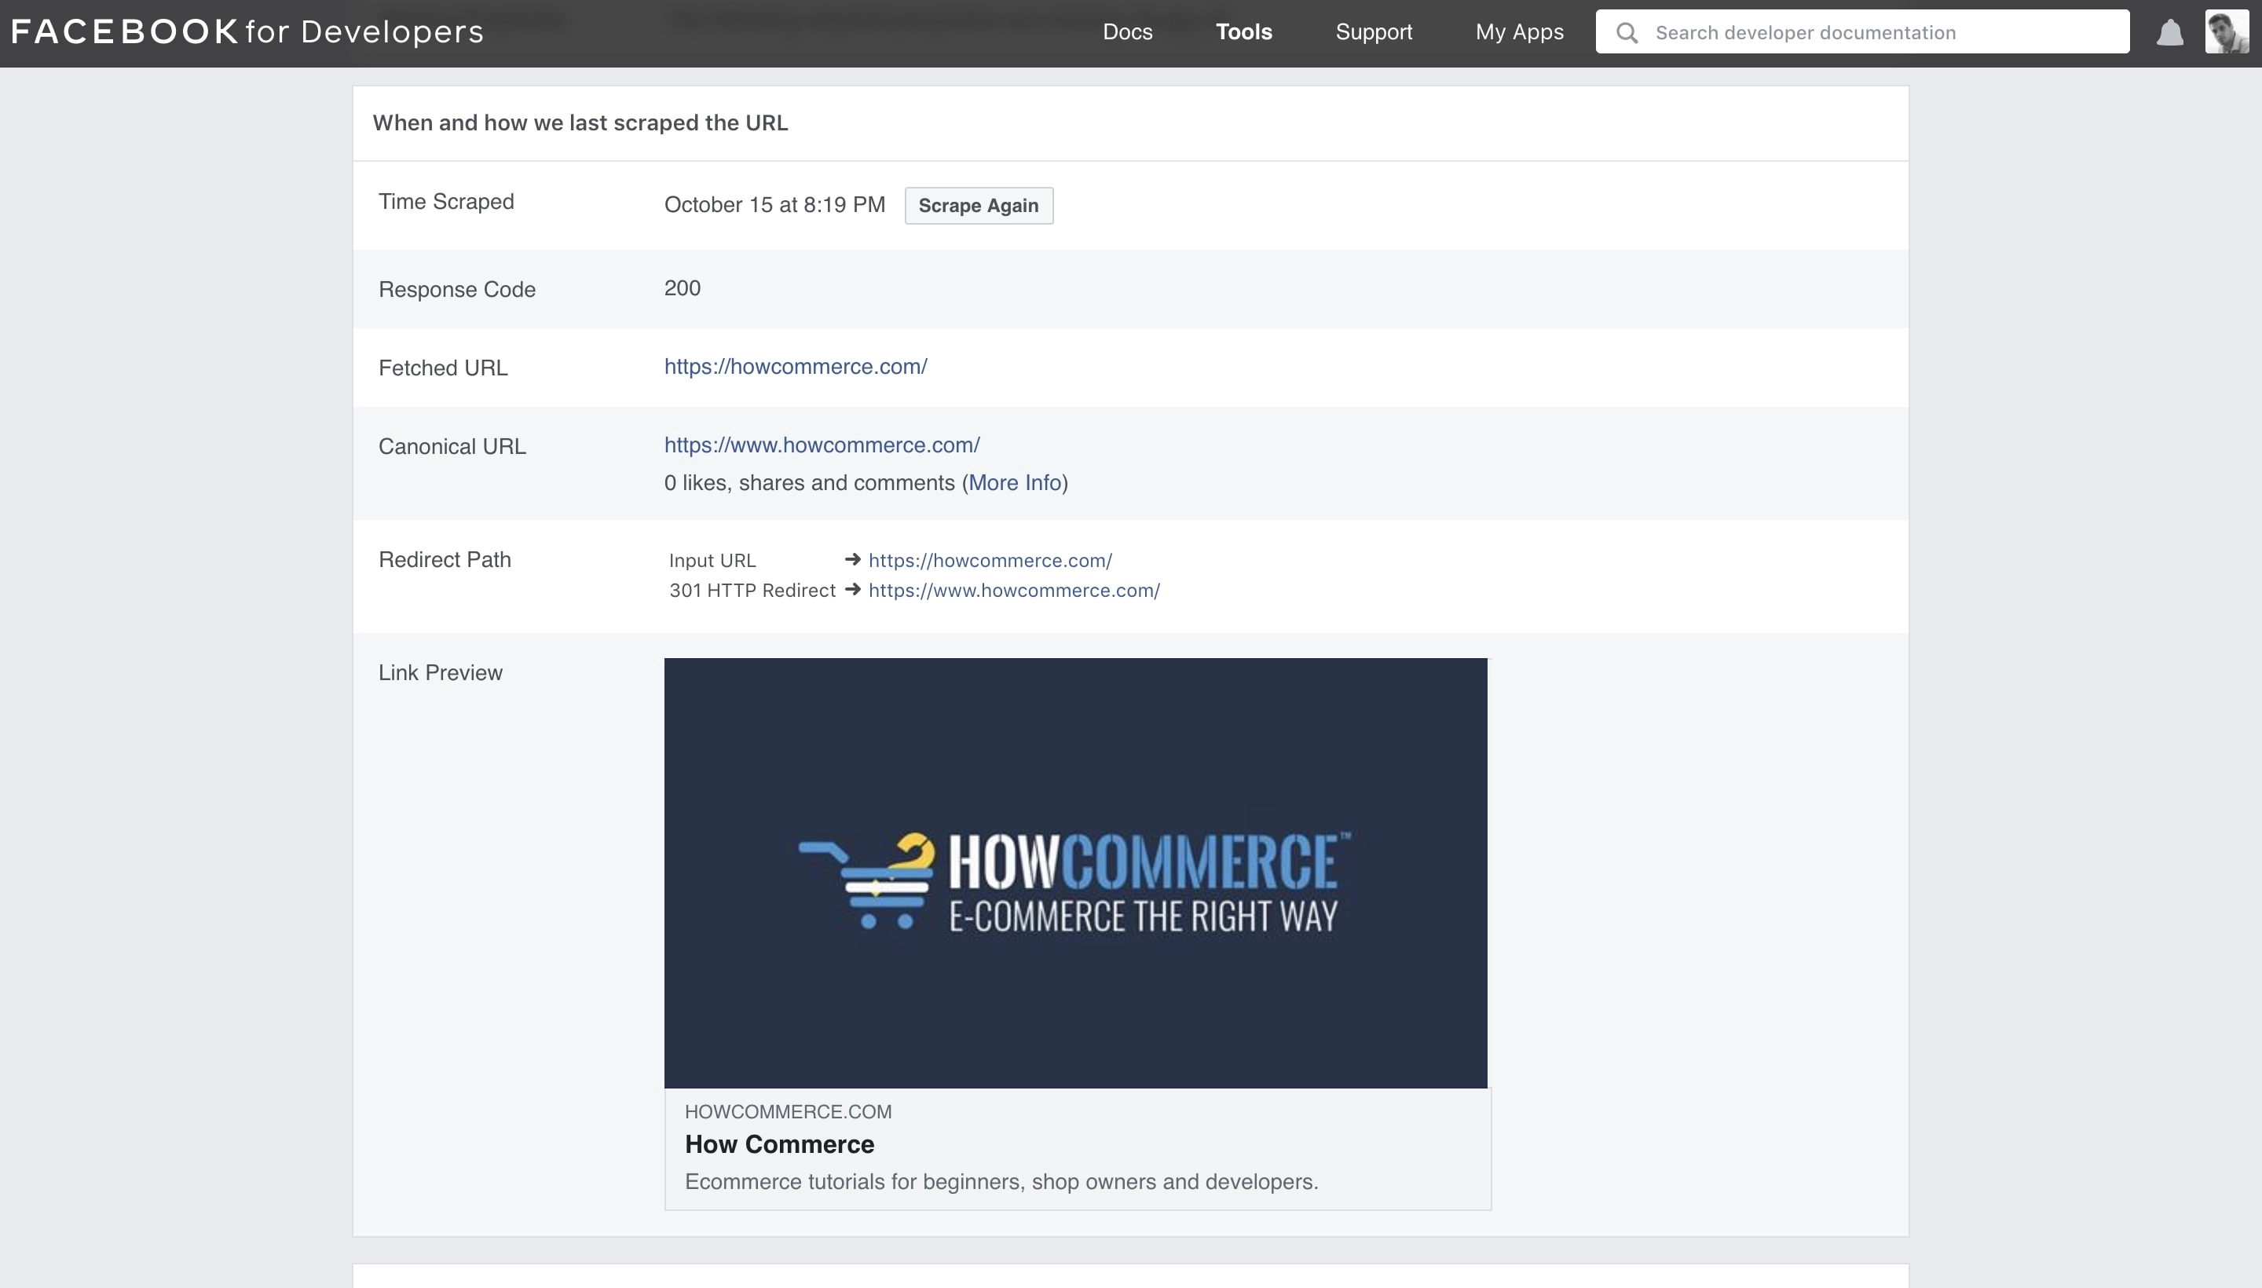
Task: Click the Ecommerce tutorials preview description
Action: click(1001, 1181)
